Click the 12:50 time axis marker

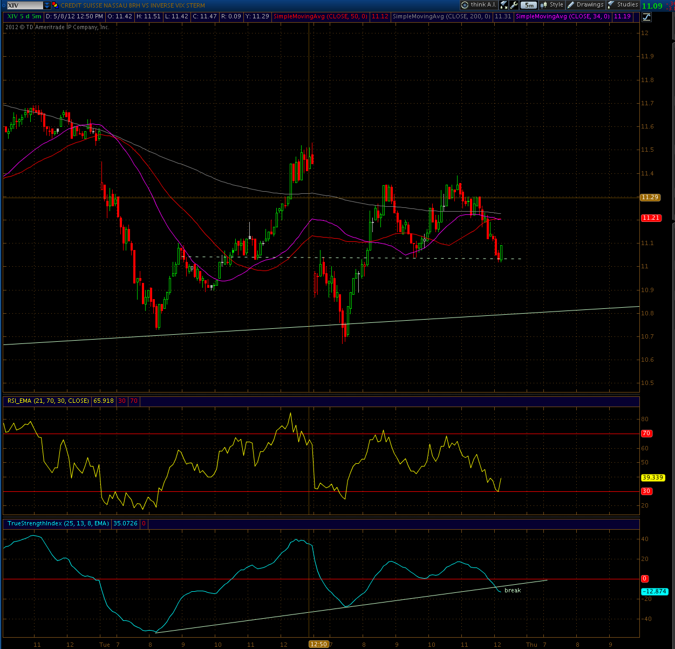click(318, 644)
